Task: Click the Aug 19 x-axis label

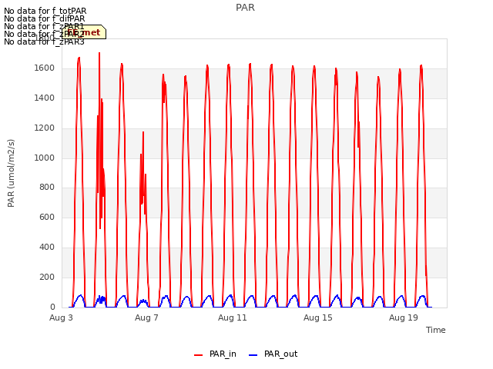Action: [404, 317]
